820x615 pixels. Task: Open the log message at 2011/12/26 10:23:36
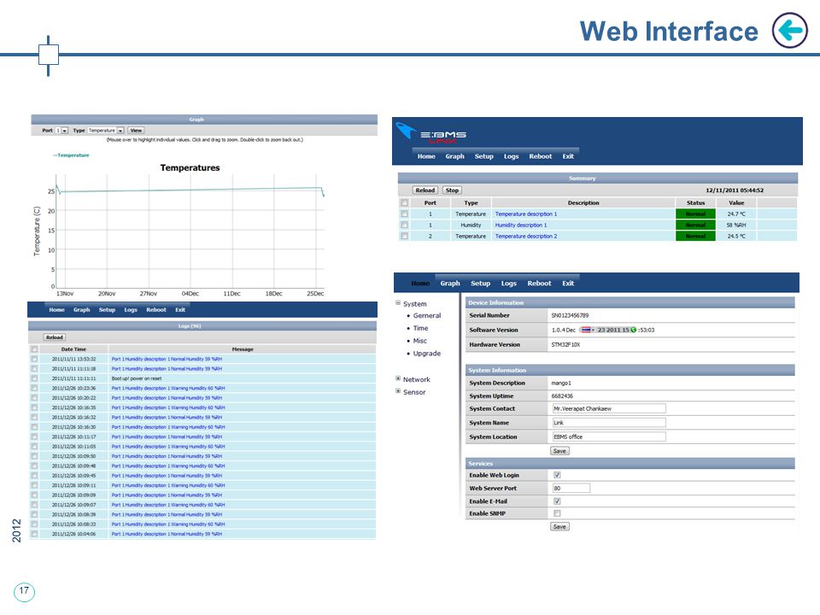(168, 388)
